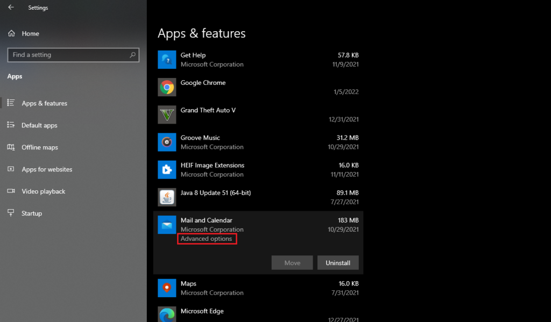Click the Startup sidebar icon
Image resolution: width=551 pixels, height=322 pixels.
coord(11,213)
